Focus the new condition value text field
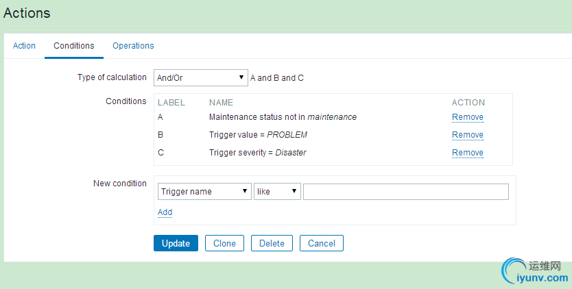 pos(405,192)
